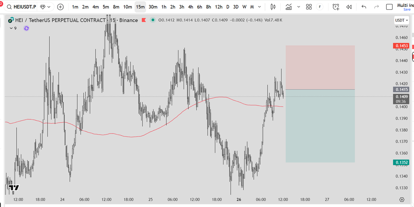Click the HEI coin logo icon
The height and width of the screenshot is (207, 414).
tap(11, 20)
